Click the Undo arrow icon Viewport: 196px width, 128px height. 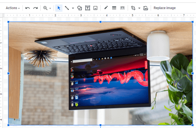tap(28, 8)
